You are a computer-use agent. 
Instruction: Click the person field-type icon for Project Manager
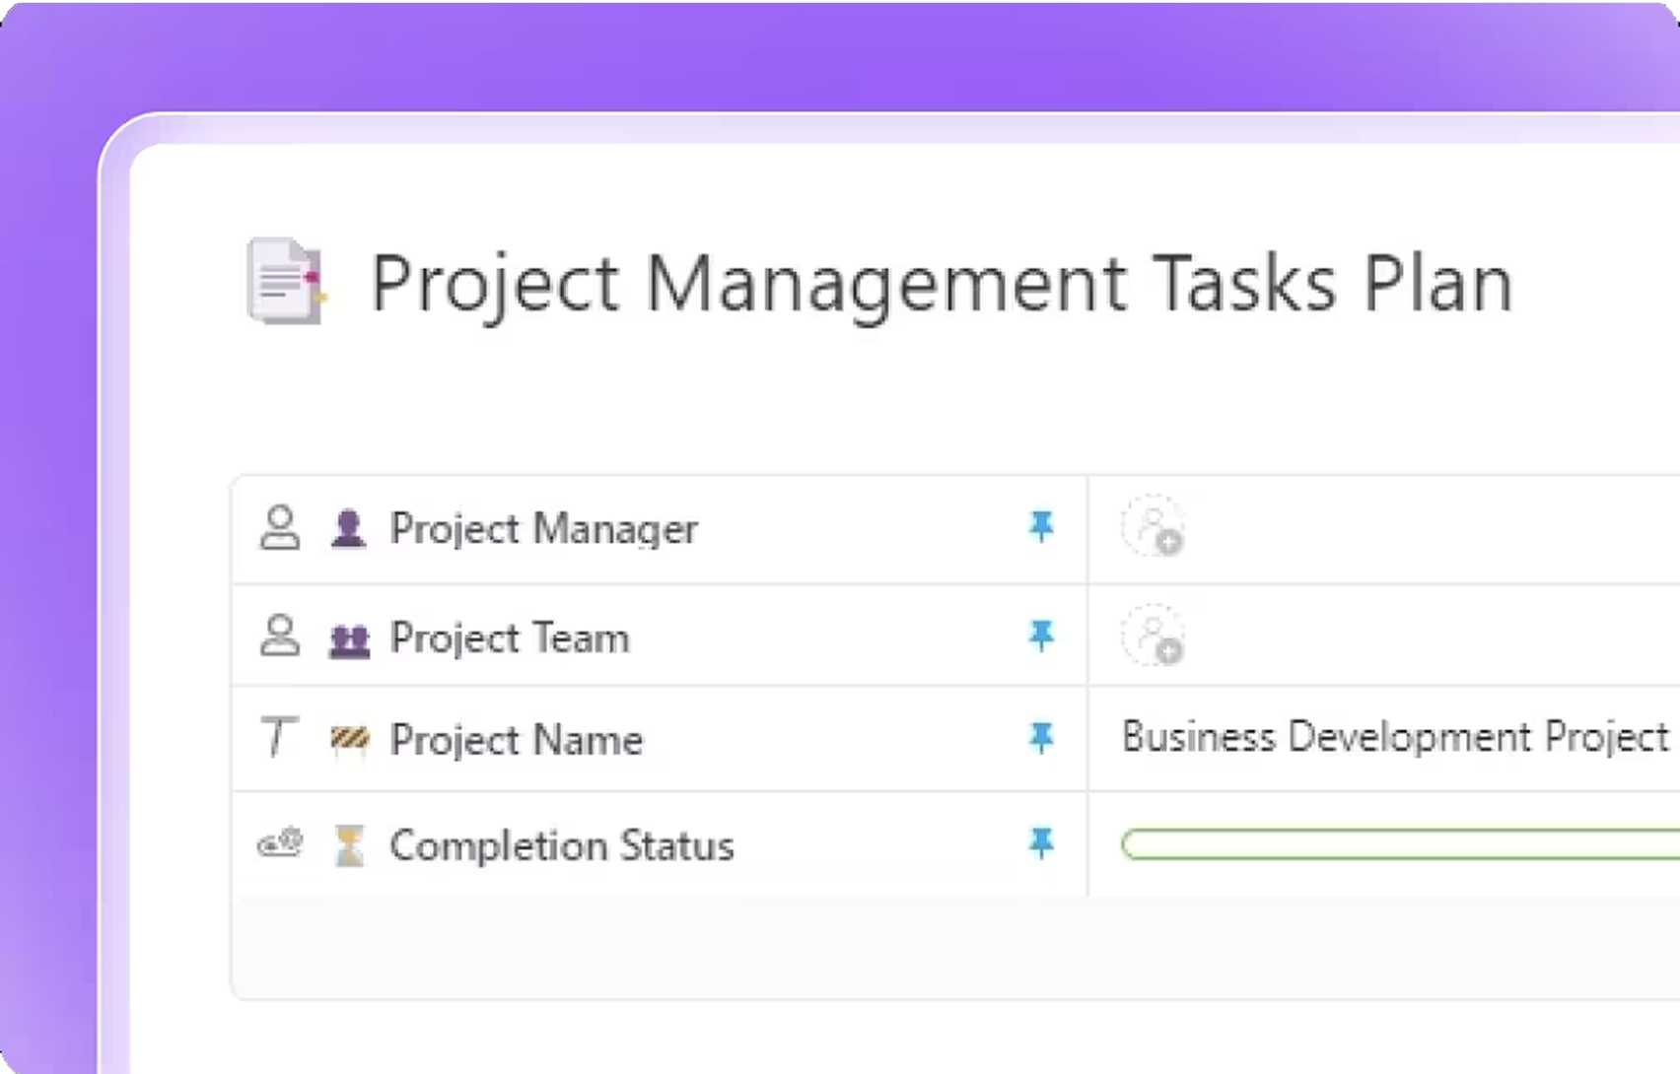point(280,528)
